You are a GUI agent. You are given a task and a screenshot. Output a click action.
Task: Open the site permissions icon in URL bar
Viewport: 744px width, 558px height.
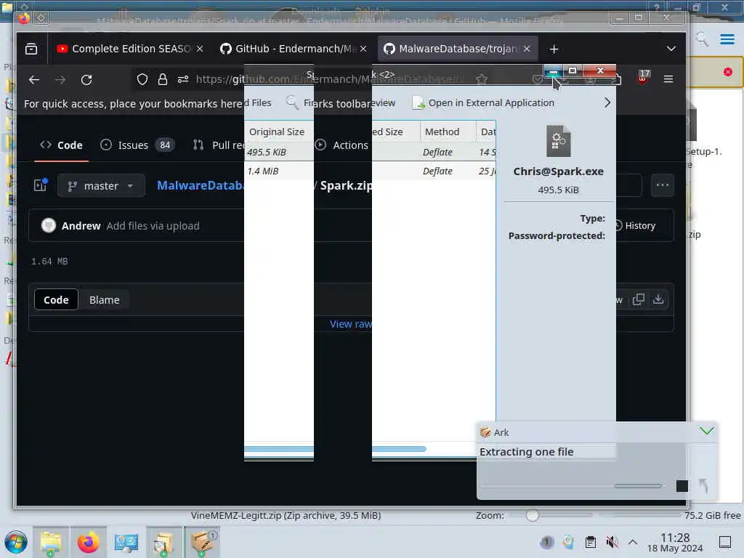pos(183,79)
